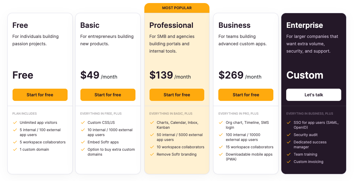Click the $139 /month price
Image resolution: width=355 pixels, height=181 pixels.
(170, 76)
